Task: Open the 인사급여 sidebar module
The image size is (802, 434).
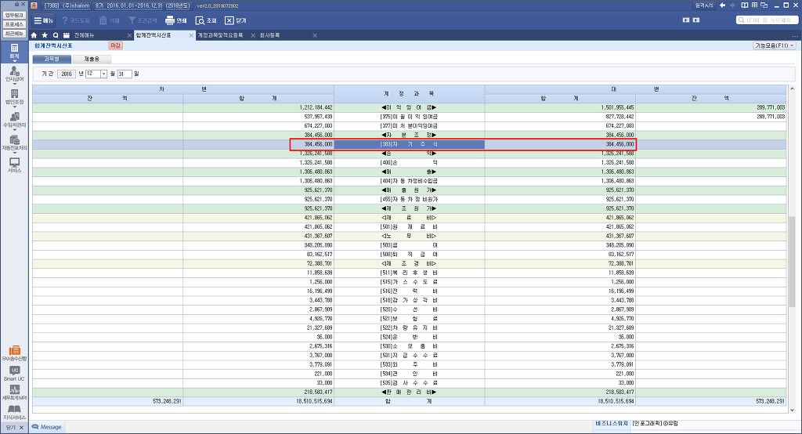Action: coord(14,74)
